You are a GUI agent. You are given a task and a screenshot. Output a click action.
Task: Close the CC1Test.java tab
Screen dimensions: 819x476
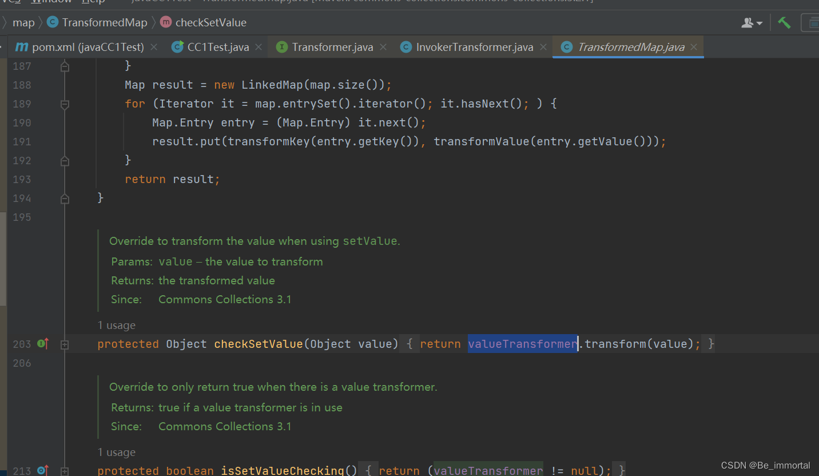(259, 47)
